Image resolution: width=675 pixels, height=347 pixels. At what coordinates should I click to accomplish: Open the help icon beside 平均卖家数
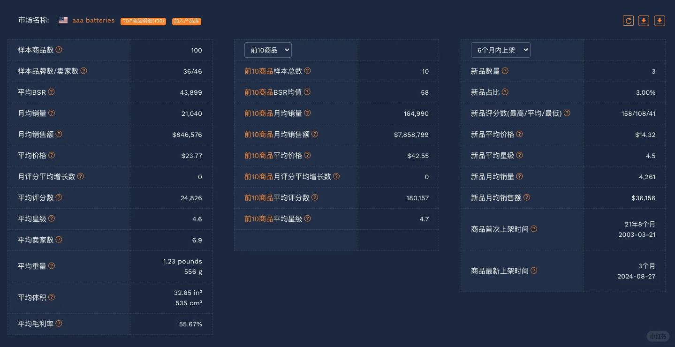pyautogui.click(x=59, y=240)
